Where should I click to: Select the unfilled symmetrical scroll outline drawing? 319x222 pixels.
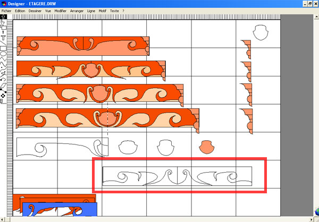(x=178, y=176)
